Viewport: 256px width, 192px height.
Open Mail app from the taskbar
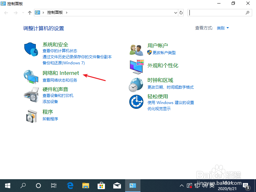click(117, 186)
